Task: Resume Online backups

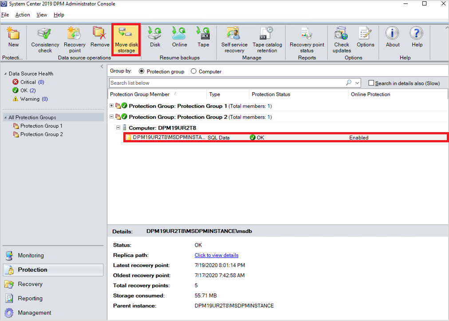Action: point(180,37)
